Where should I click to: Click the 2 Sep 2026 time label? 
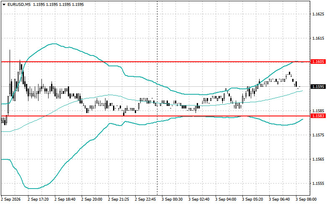11,199
